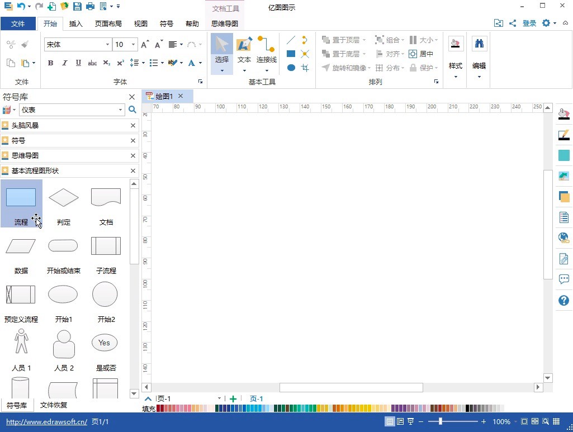The image size is (573, 432).
Task: Search the symbol library with magnifier icon
Action: pyautogui.click(x=132, y=110)
